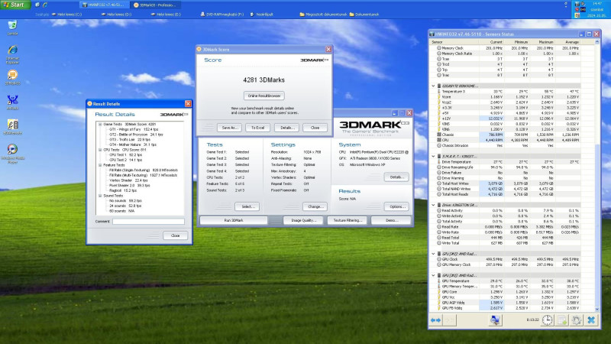Click the HWiNFO network monitor icon
This screenshot has width=611, height=344.
click(x=496, y=319)
